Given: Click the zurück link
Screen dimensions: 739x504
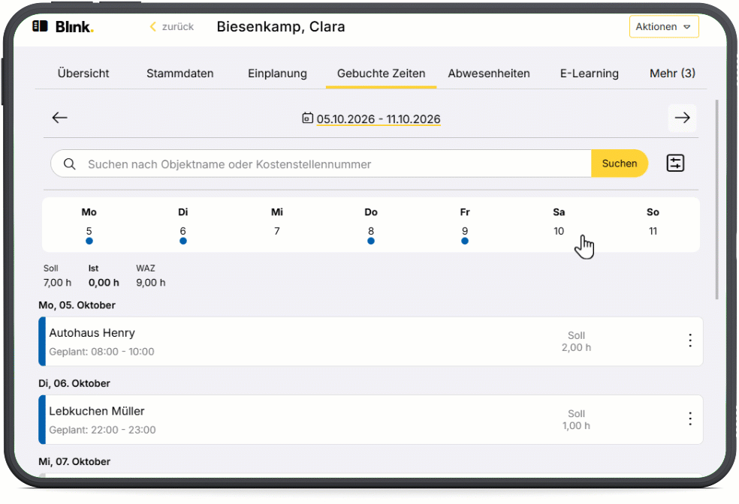Looking at the screenshot, I should pyautogui.click(x=178, y=27).
